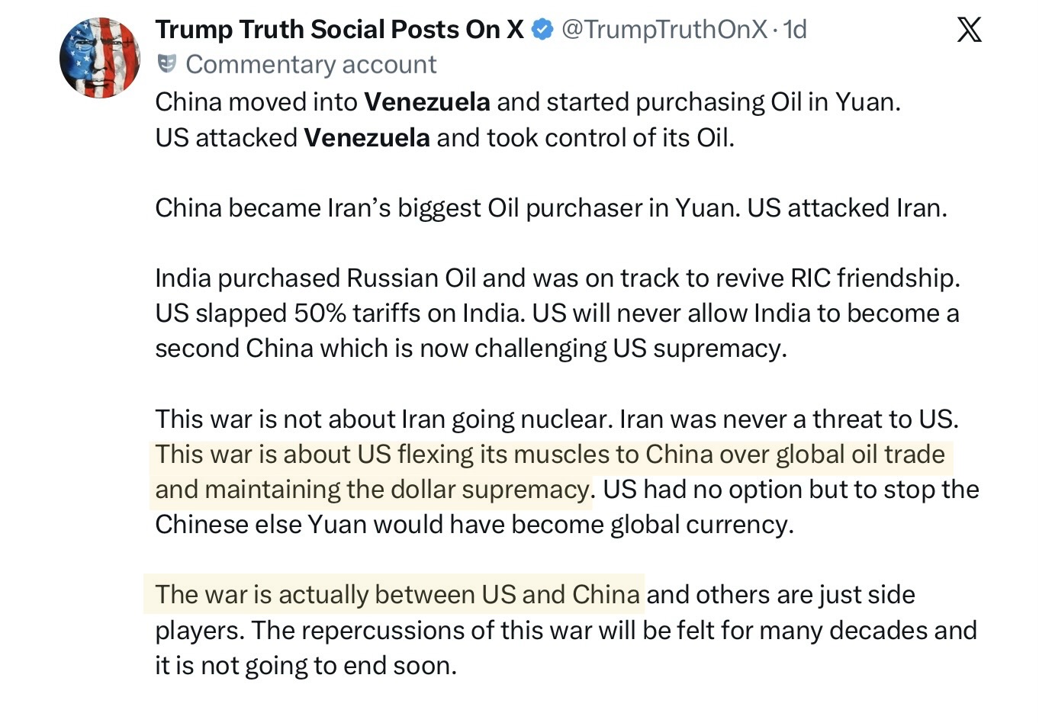
Task: Click "This war is not about Iran going nuclear"
Action: [383, 419]
